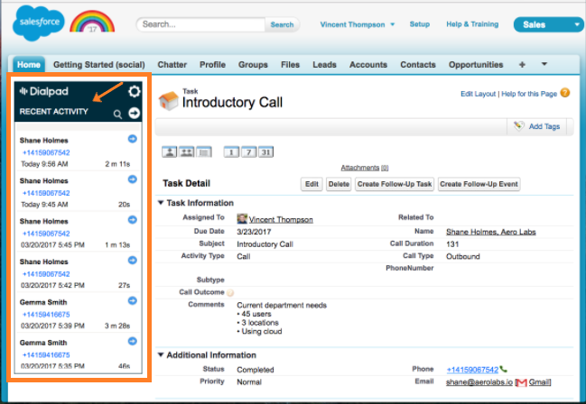Open call details for 03/20/2017 5:35 PM

click(x=133, y=341)
